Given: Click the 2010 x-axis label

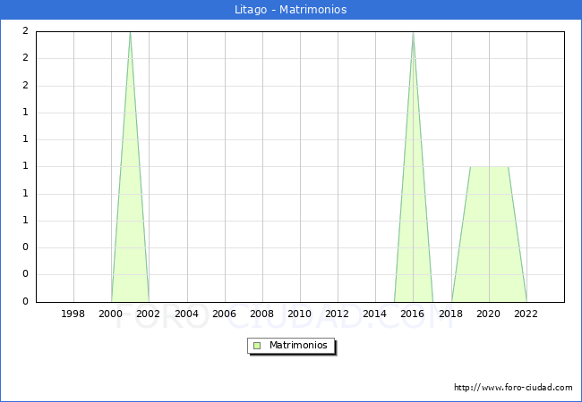Looking at the screenshot, I should coord(299,314).
